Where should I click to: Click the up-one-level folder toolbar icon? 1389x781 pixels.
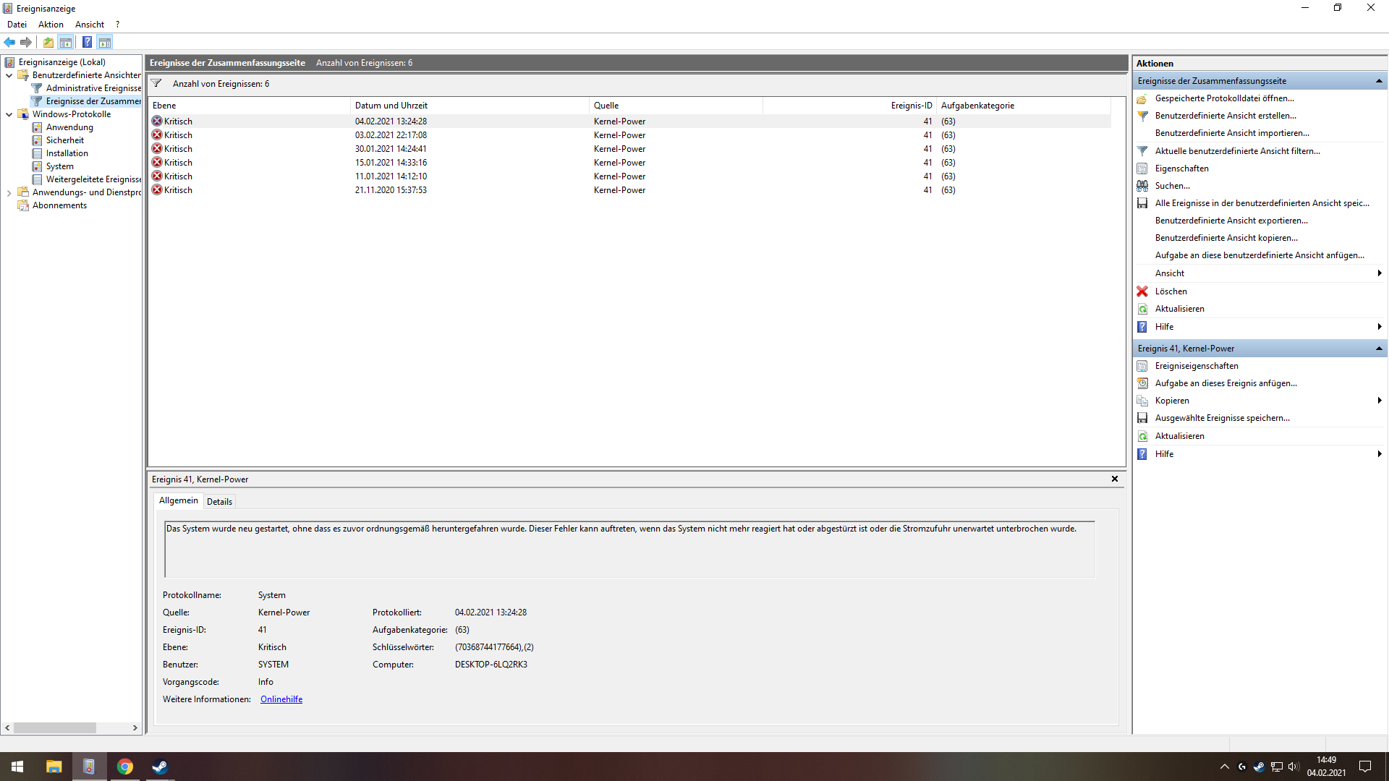pyautogui.click(x=48, y=42)
